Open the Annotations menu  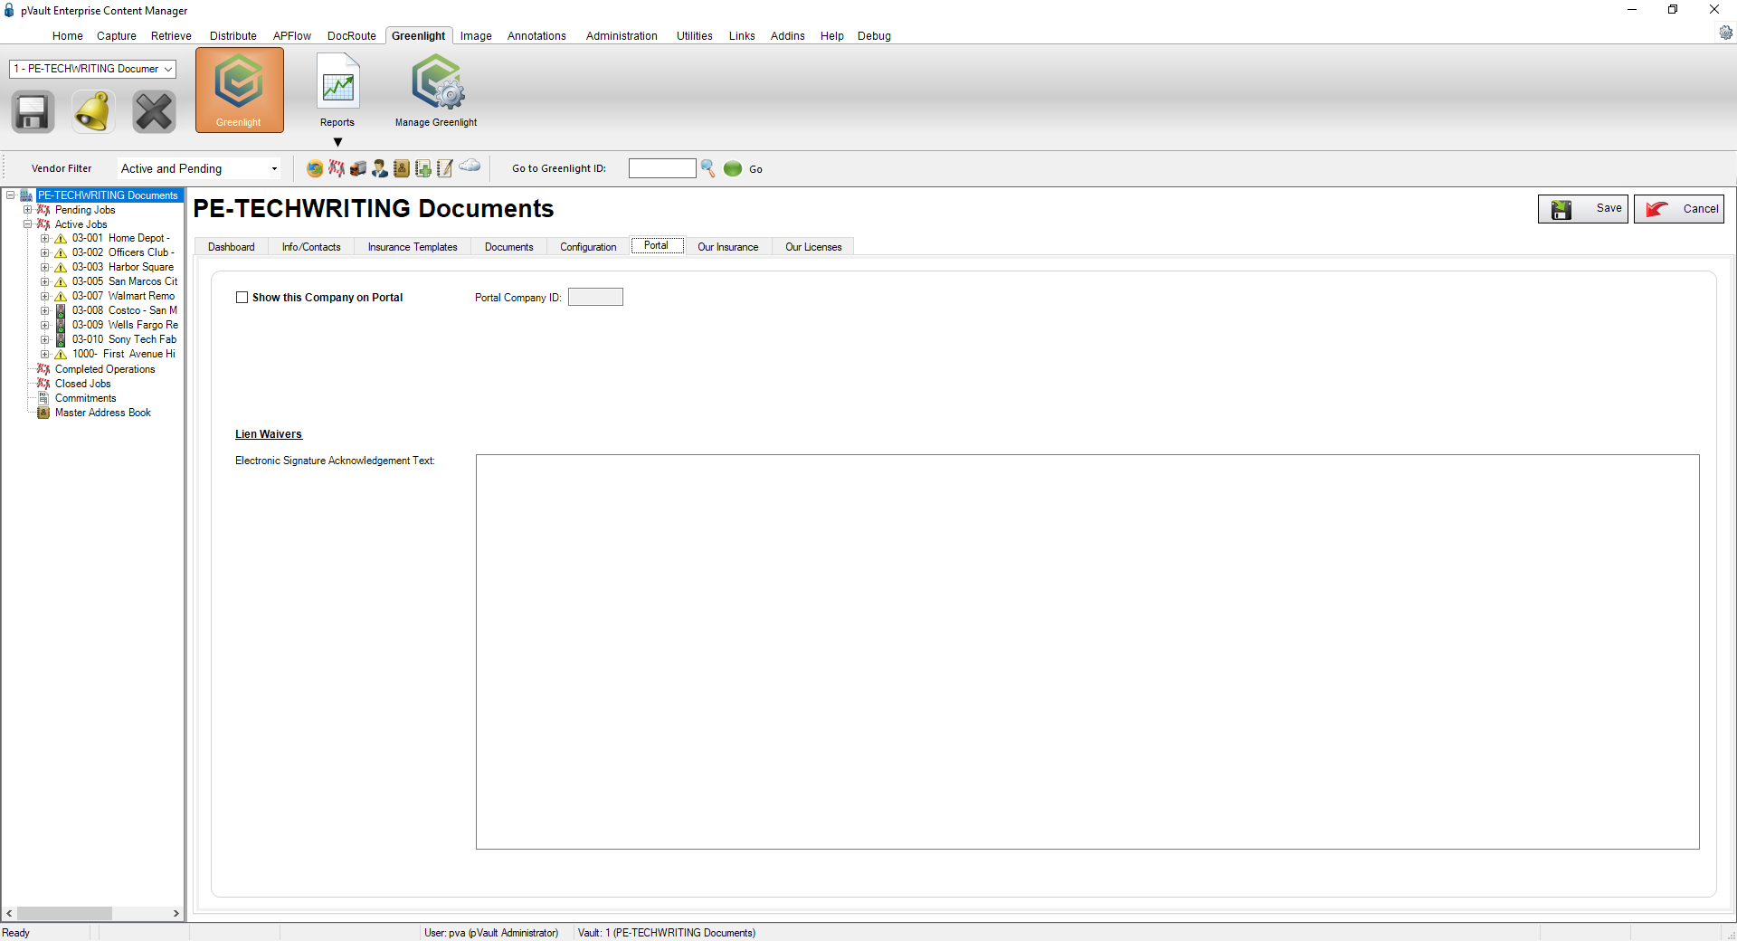tap(536, 36)
